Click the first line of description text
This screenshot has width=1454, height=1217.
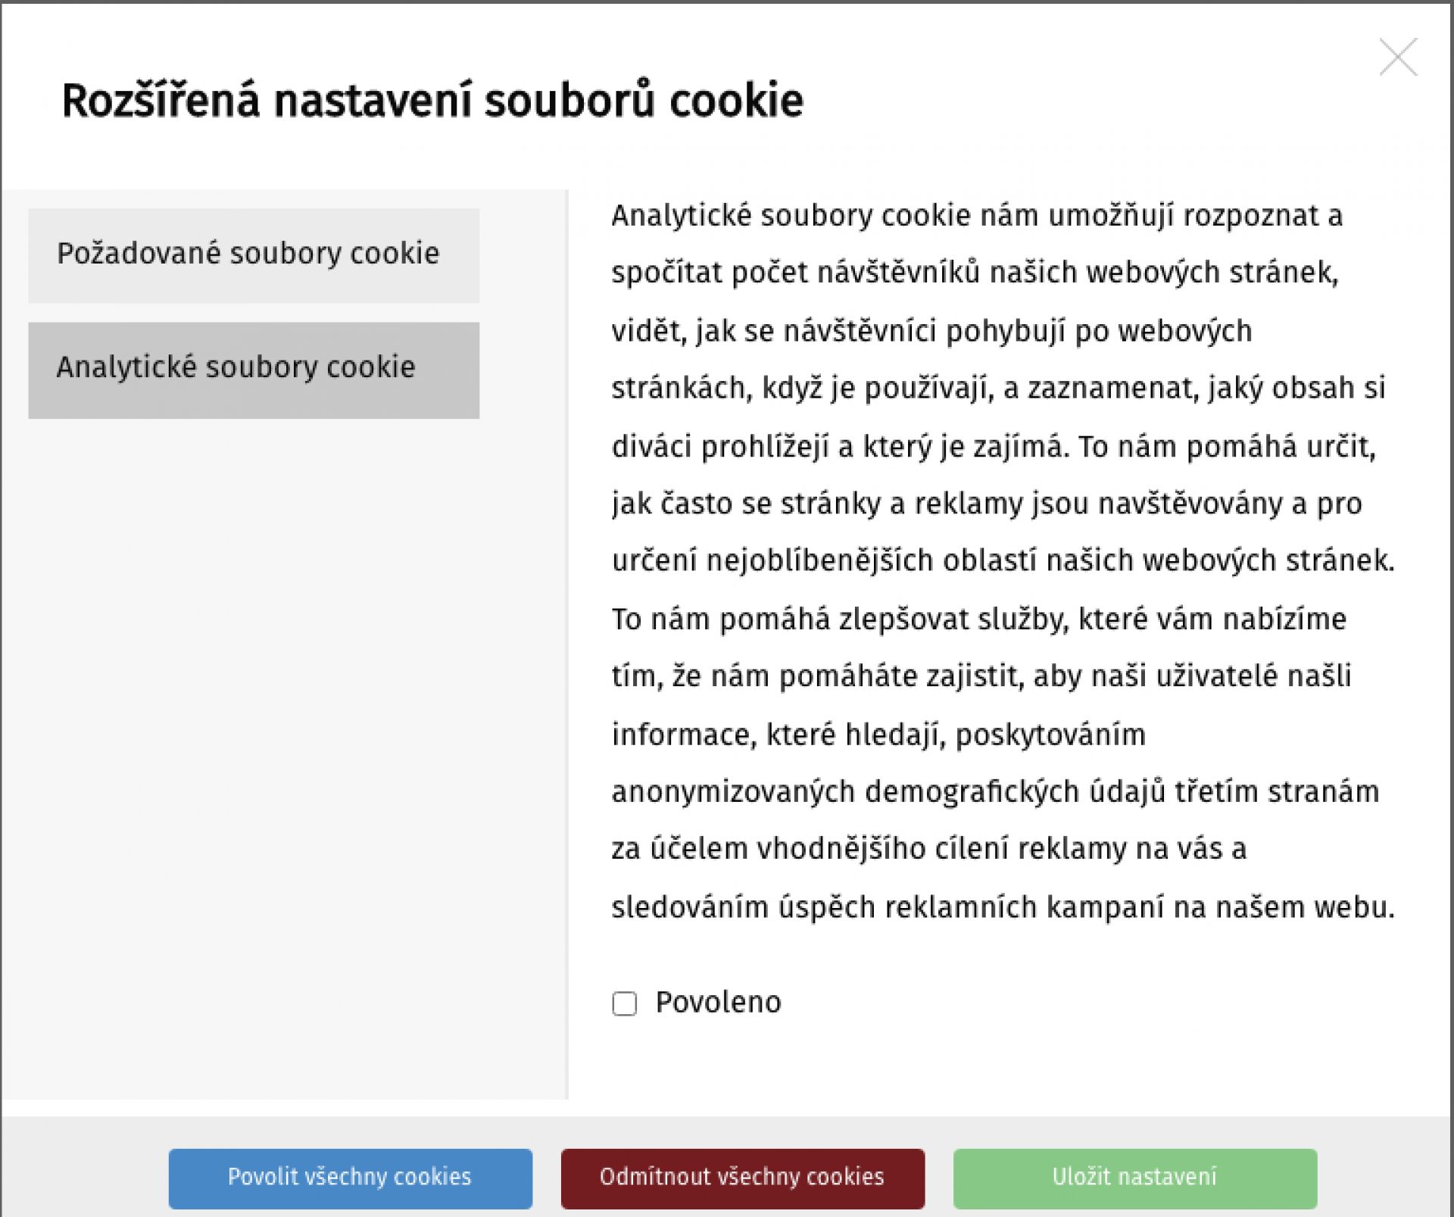977,216
